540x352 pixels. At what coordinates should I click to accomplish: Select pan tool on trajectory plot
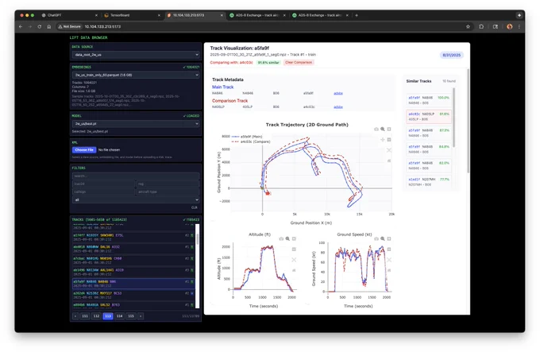383,140
